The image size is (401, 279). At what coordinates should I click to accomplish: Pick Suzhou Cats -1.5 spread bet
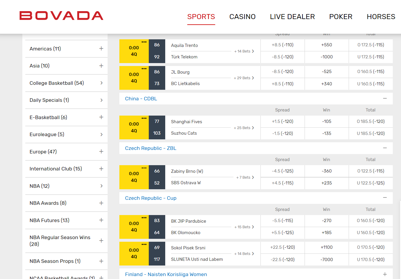click(282, 133)
